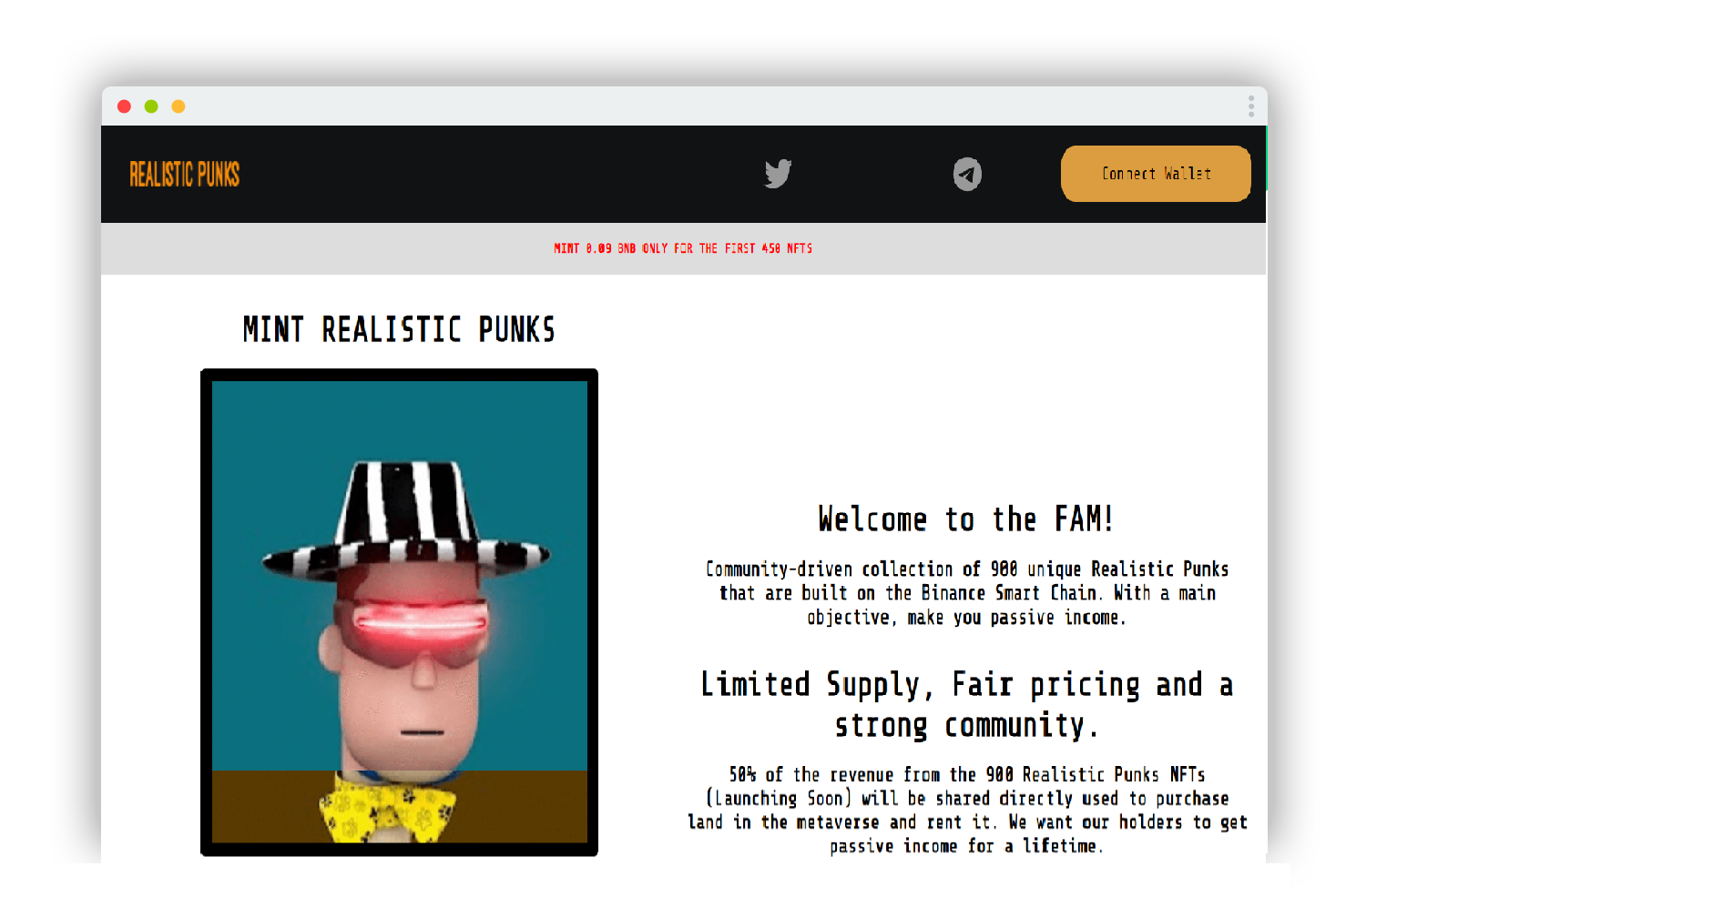This screenshot has width=1713, height=907.
Task: Click the black navigation header bar
Action: 683,174
